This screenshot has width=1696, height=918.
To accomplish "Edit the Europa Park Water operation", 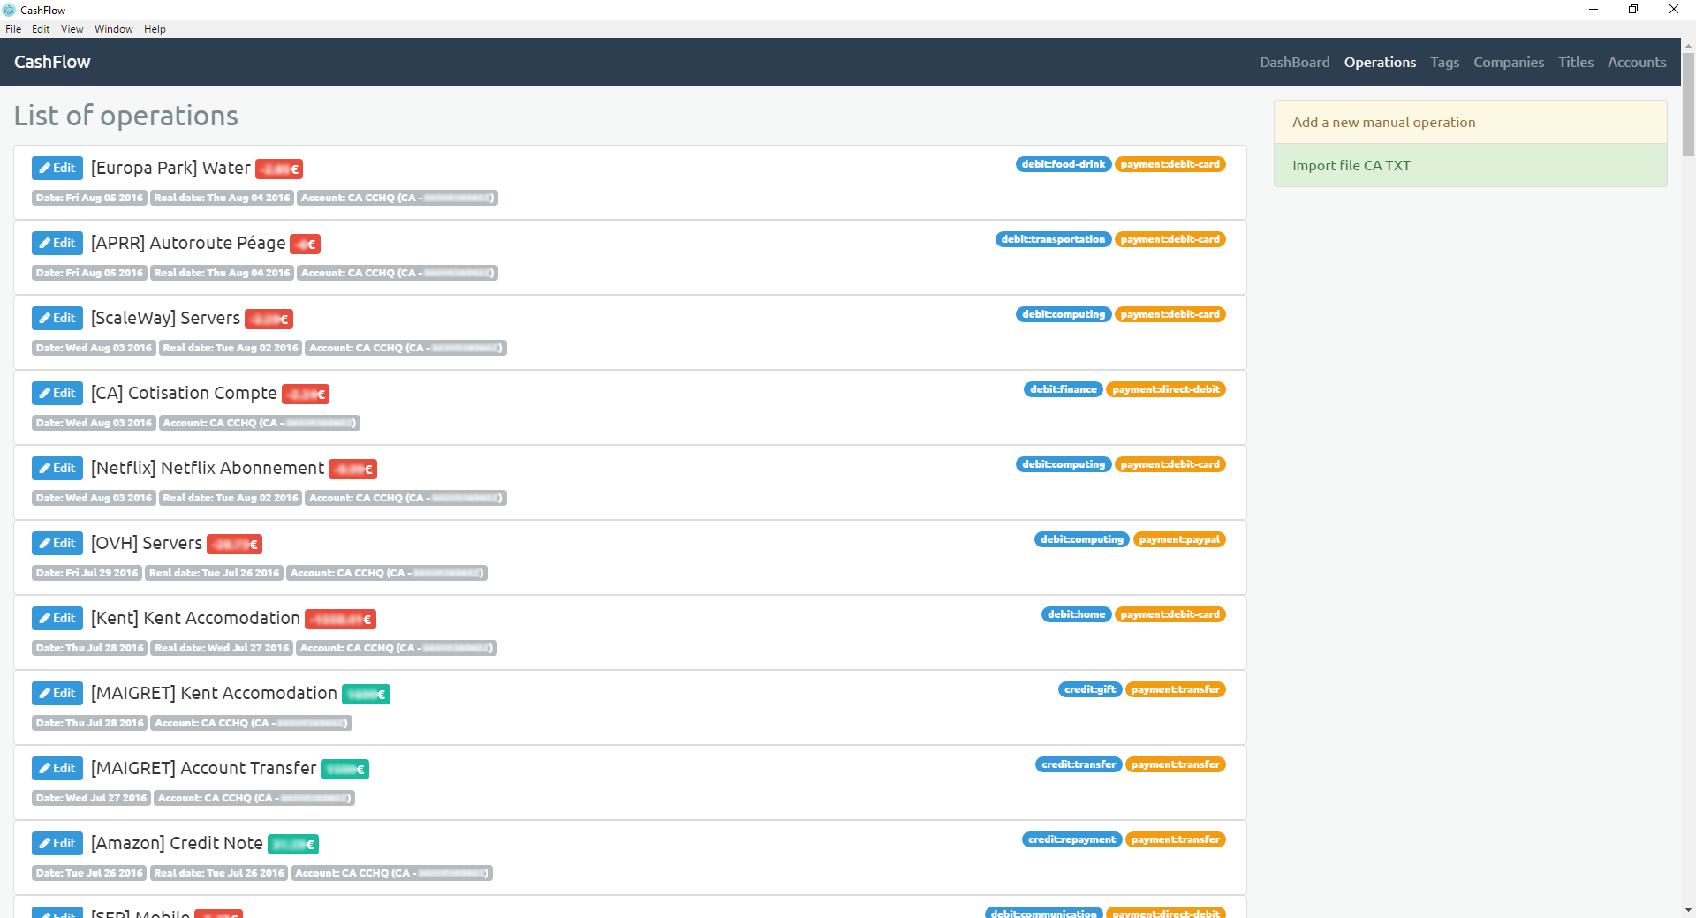I will 57,168.
